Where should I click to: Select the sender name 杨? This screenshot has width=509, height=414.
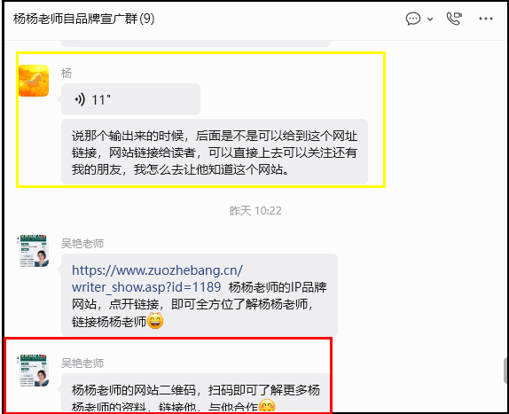tap(67, 74)
